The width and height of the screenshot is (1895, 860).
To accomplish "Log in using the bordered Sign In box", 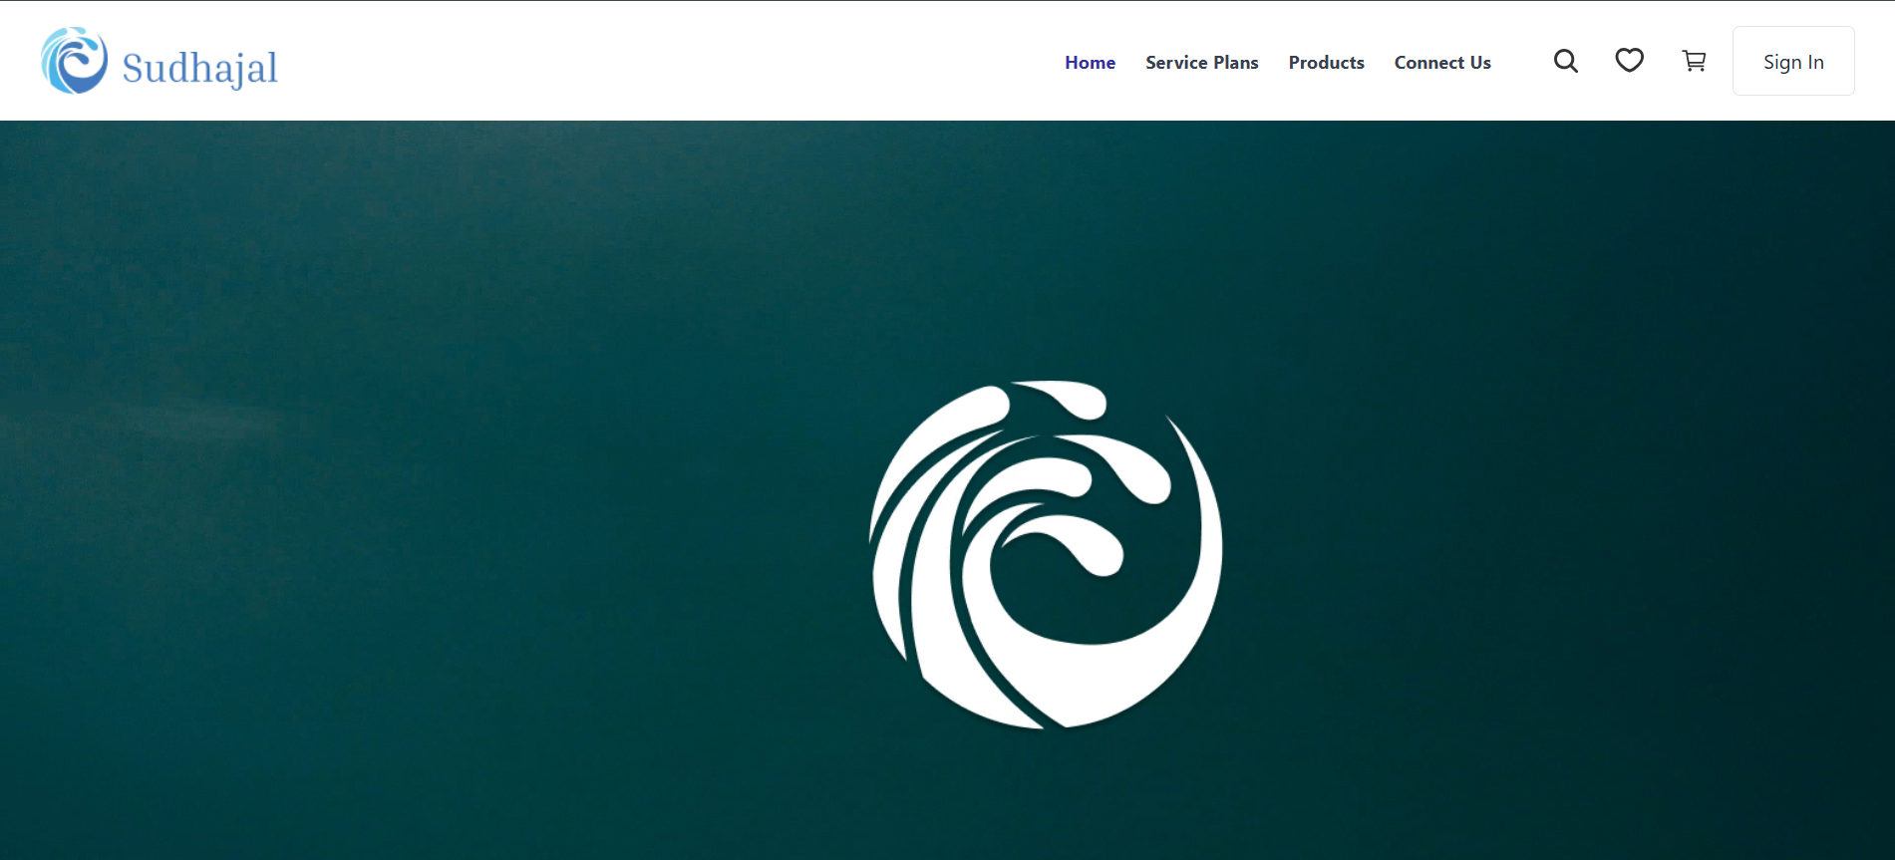I will [1793, 61].
